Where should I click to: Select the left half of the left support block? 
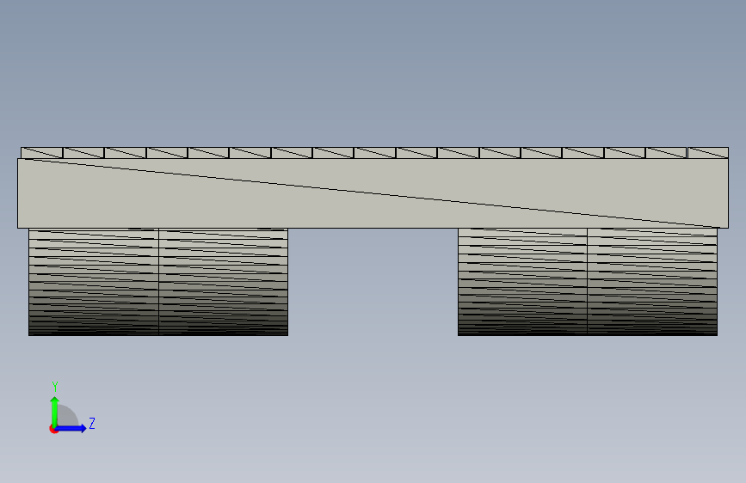94,282
